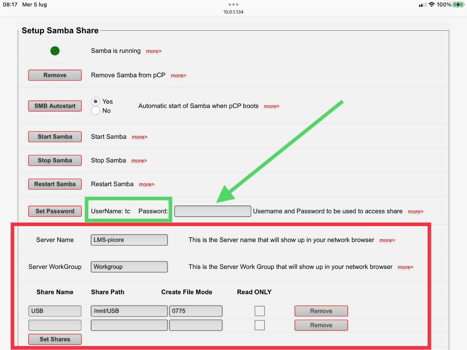Click the 'Create File Mode' column header
This screenshot has width=467, height=350.
(187, 292)
